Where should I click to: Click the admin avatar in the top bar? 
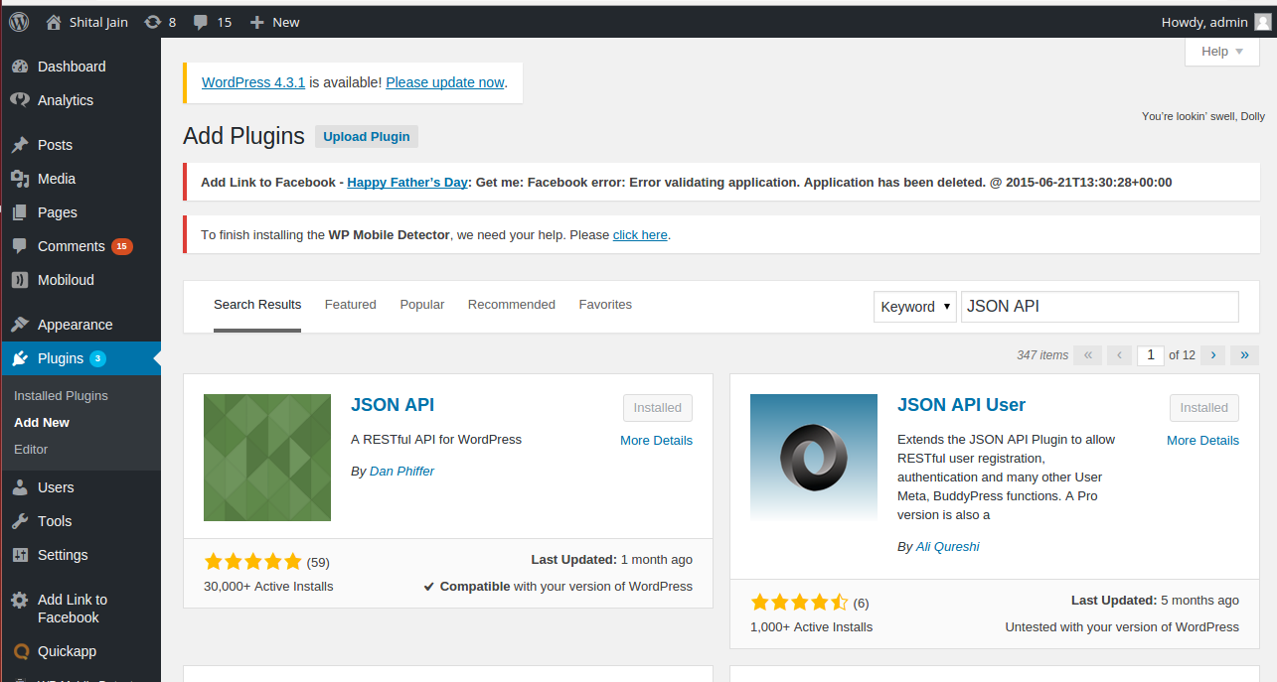pos(1262,22)
